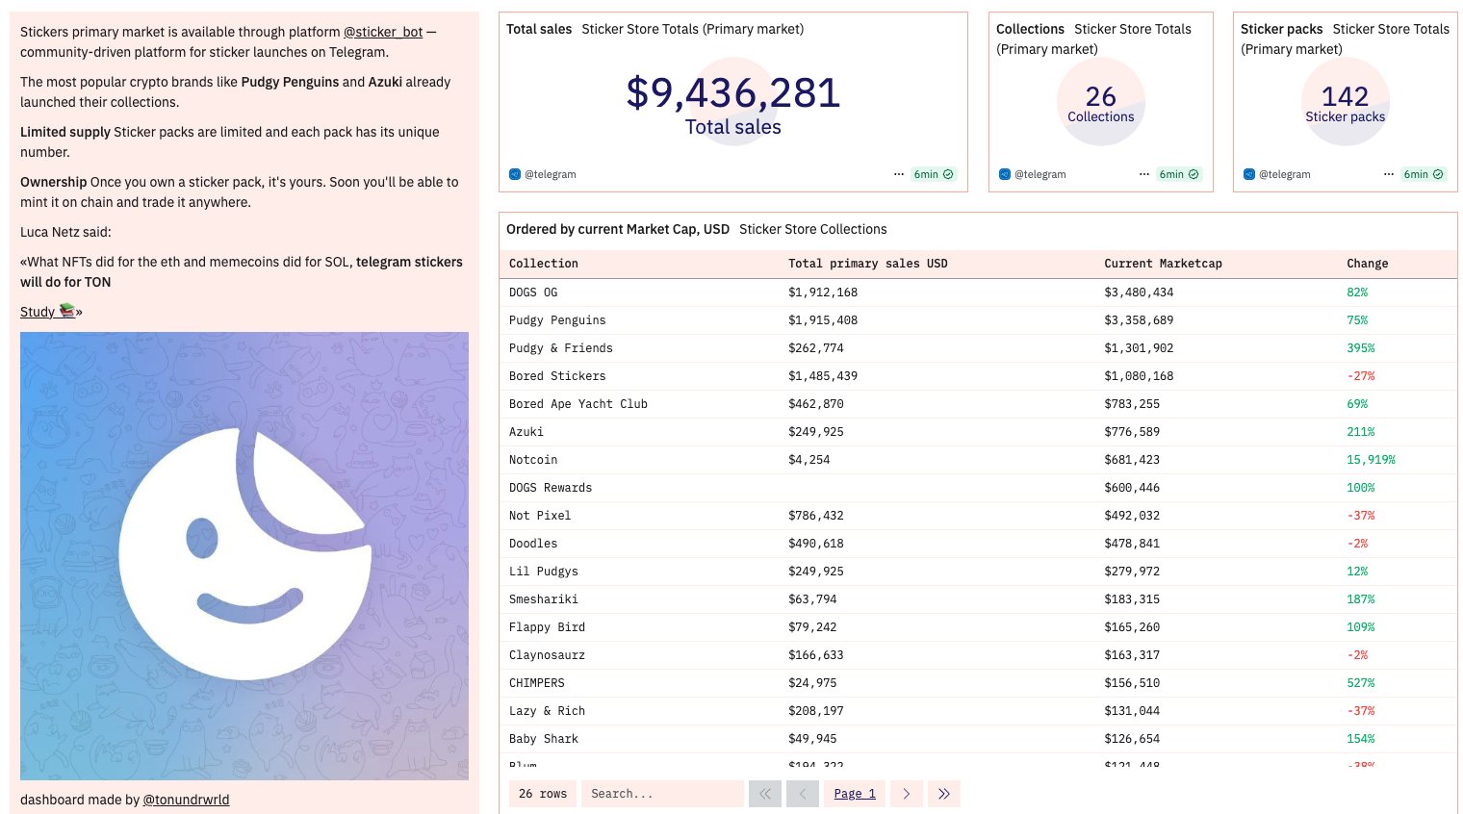Click @telegram avatar icon on Total sales card
This screenshot has width=1463, height=814.
515,174
